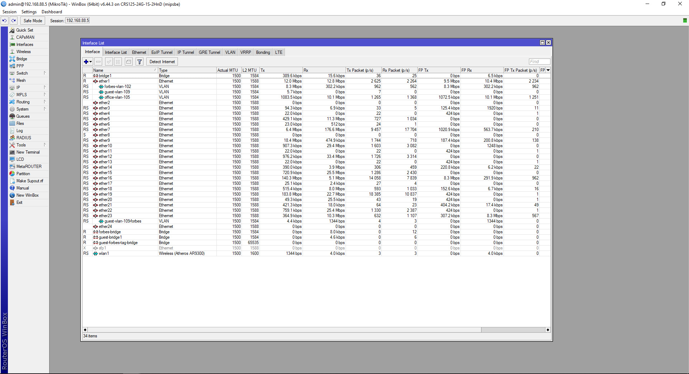Click the Undo arrow in the toolbar
The image size is (689, 374).
[x=4, y=21]
